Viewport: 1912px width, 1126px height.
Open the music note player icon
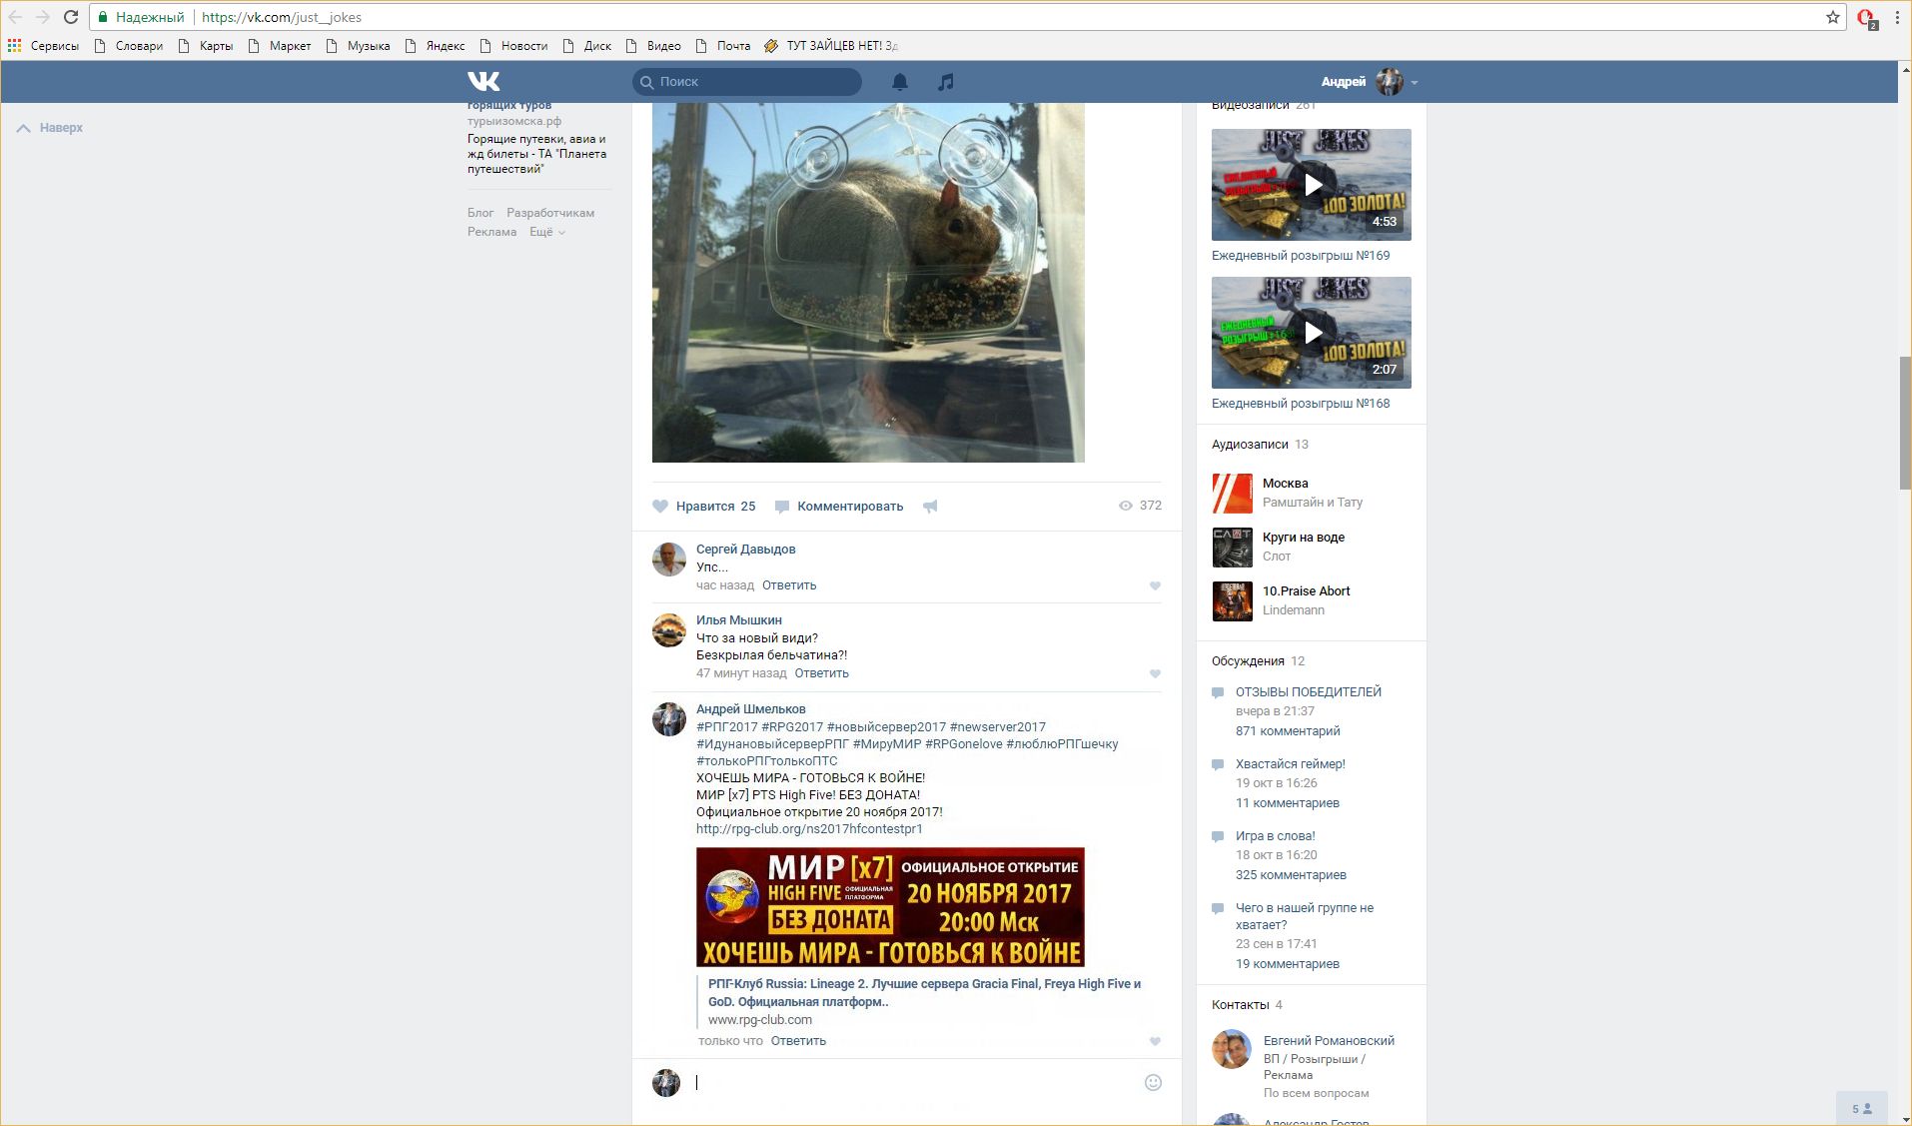946,82
